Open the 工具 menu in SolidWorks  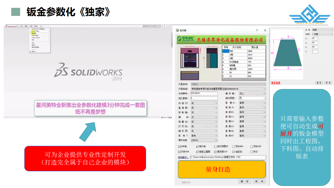[x=31, y=26]
